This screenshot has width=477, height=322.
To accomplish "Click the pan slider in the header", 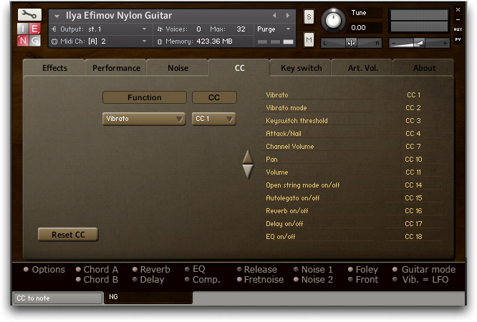I will 351,43.
